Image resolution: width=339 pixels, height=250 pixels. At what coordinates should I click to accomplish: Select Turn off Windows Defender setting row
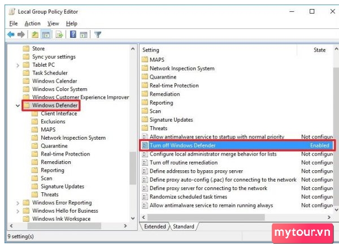[237, 145]
